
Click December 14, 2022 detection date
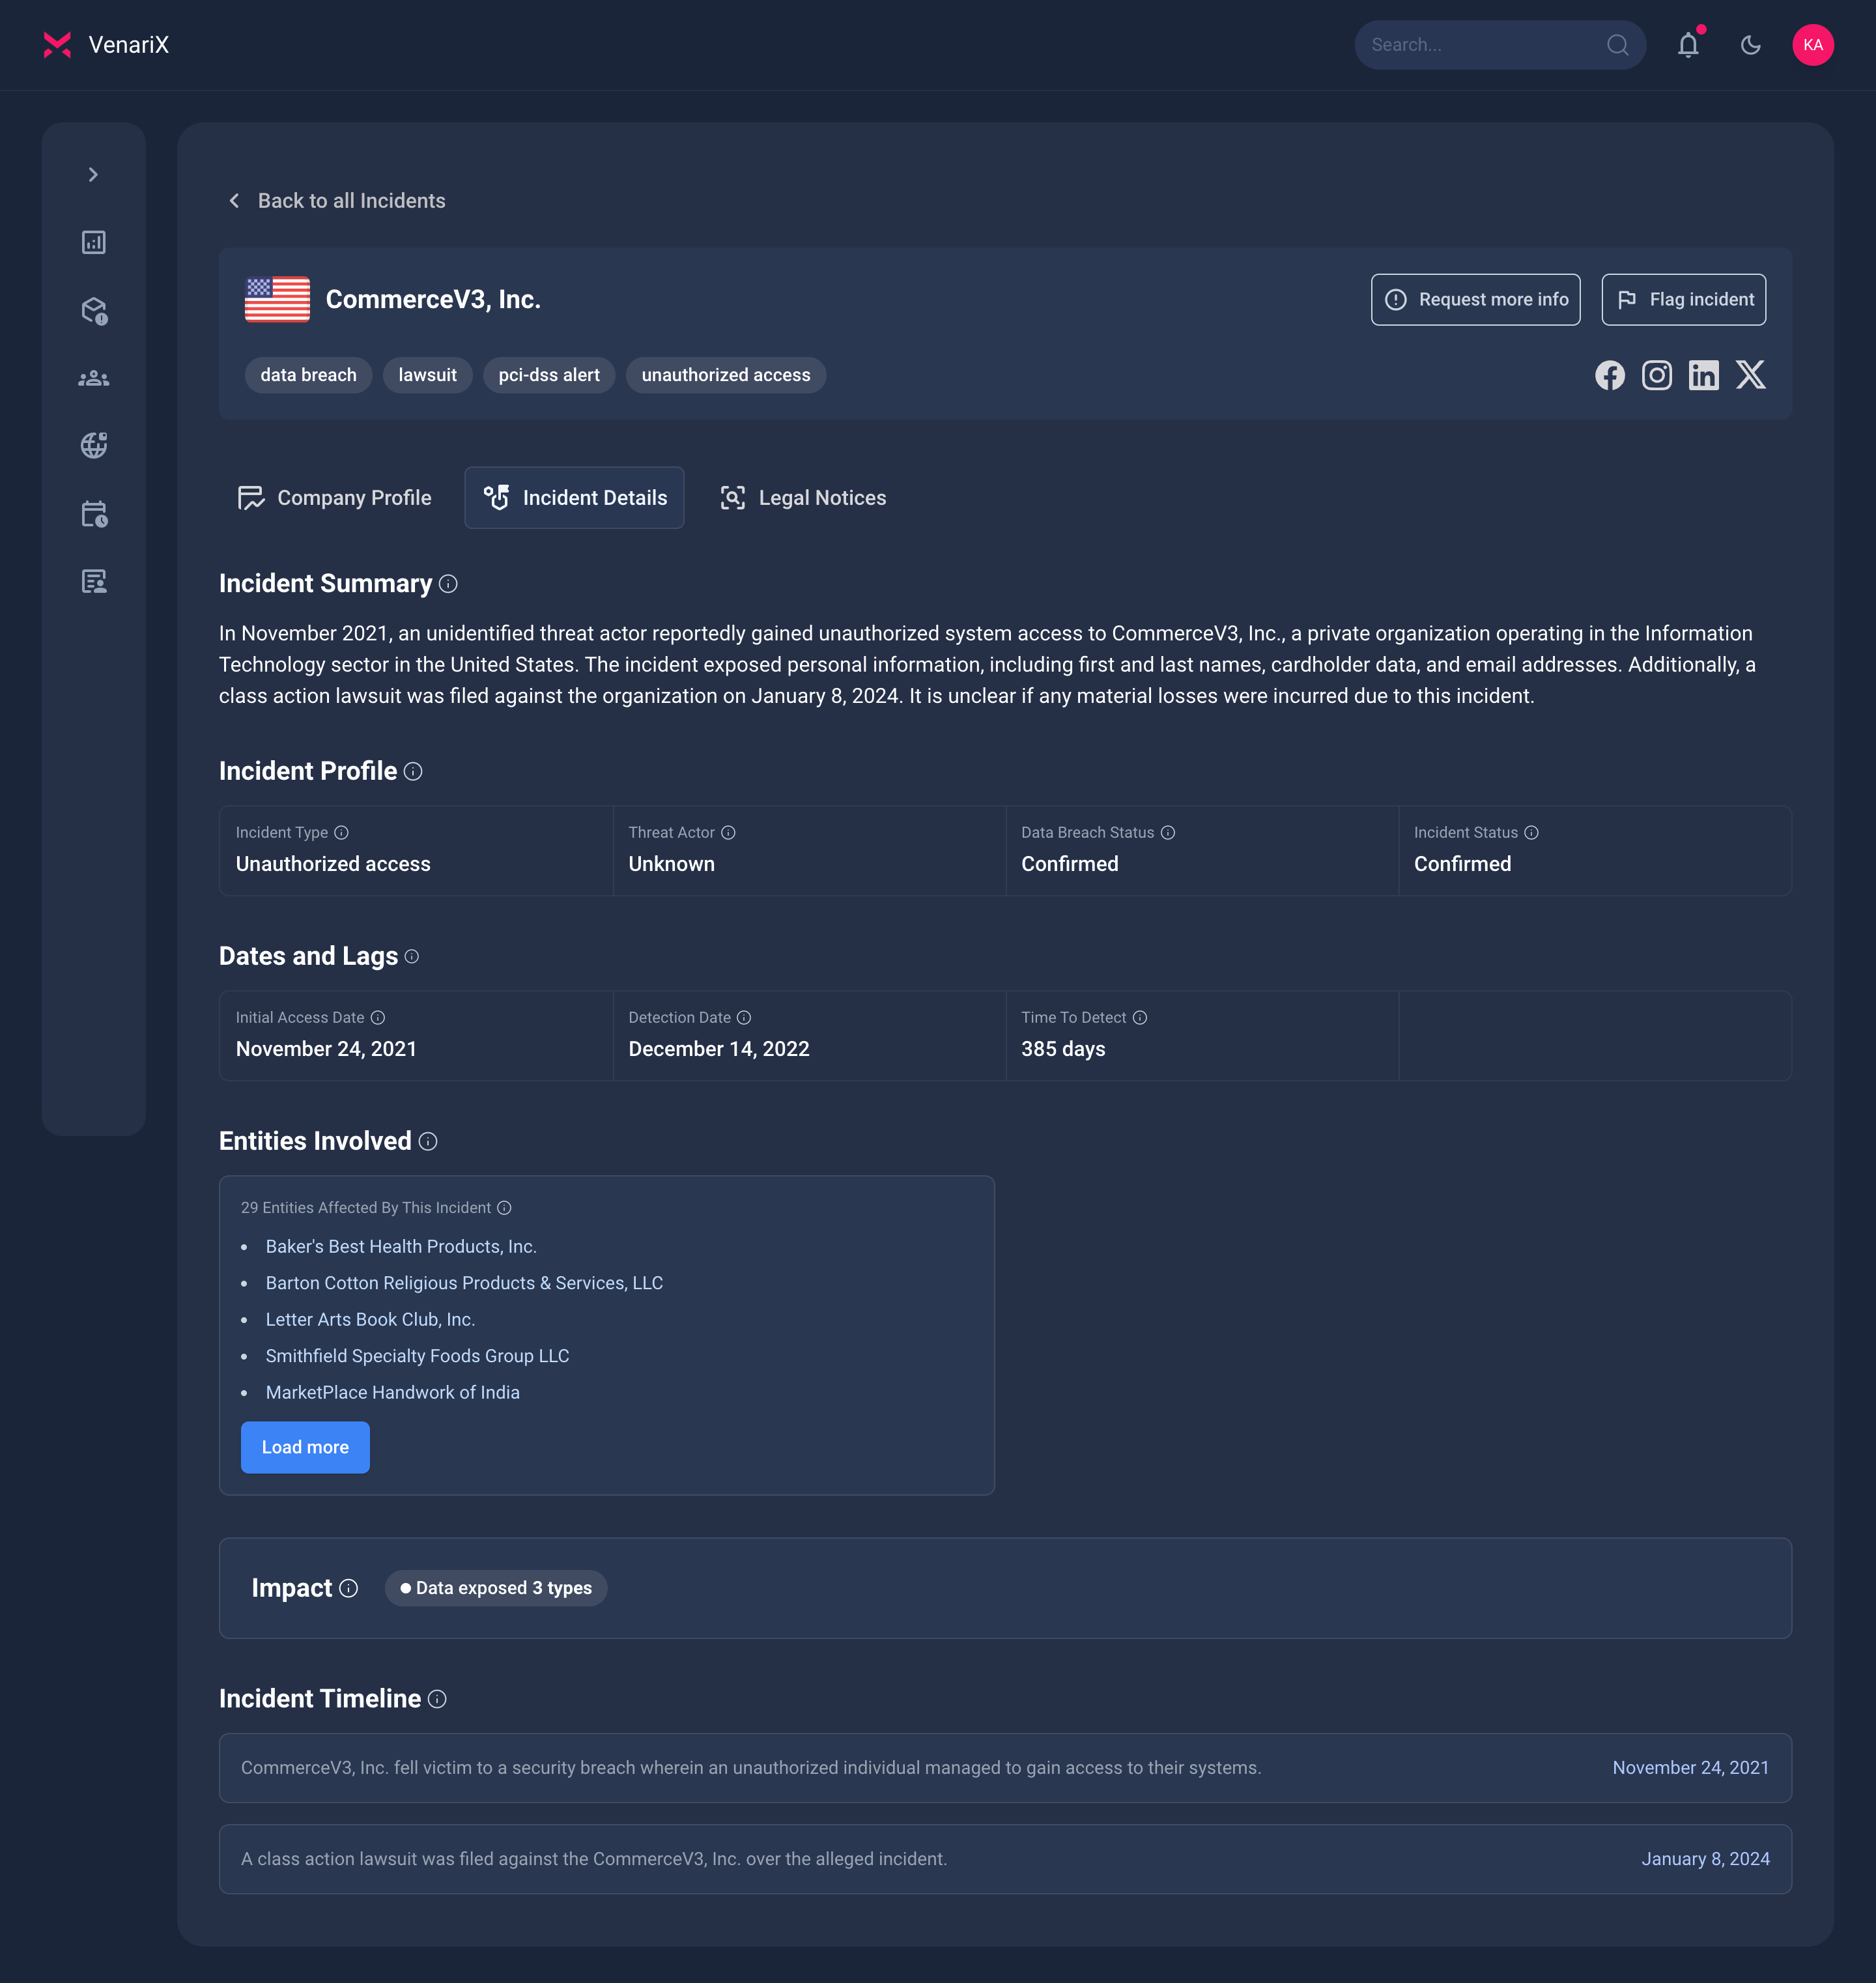(718, 1049)
